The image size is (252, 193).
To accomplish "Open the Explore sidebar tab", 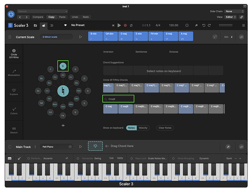I will click(x=14, y=92).
